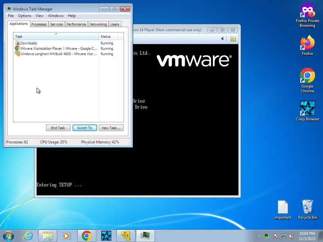
Task: Open the Windows menu in Task Manager
Action: [56, 16]
